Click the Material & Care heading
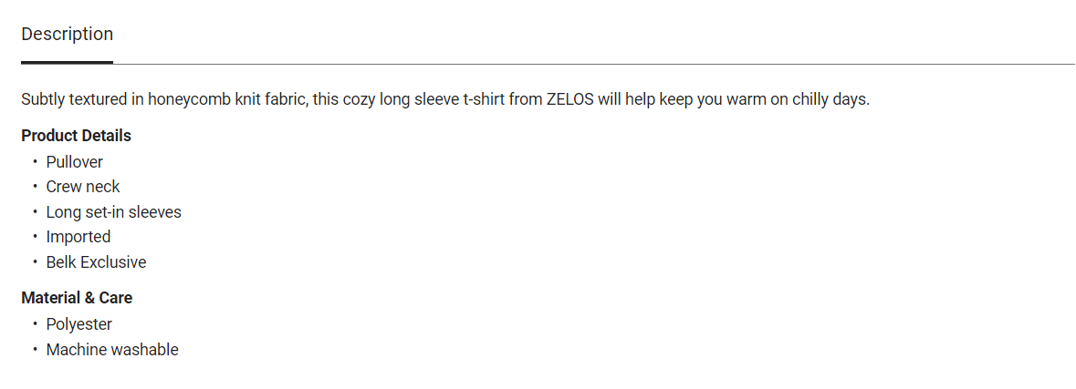The width and height of the screenshot is (1076, 389). pos(77,298)
